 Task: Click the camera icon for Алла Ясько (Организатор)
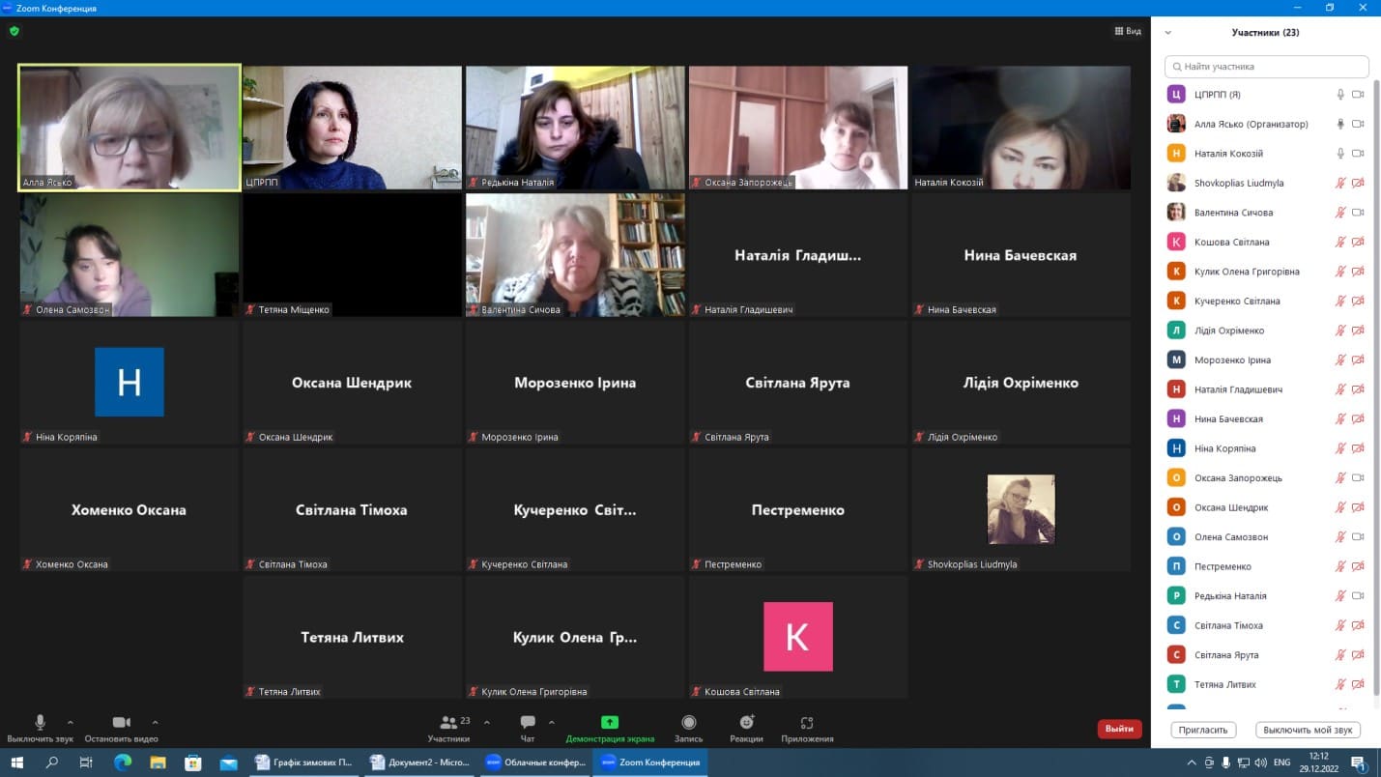point(1358,124)
